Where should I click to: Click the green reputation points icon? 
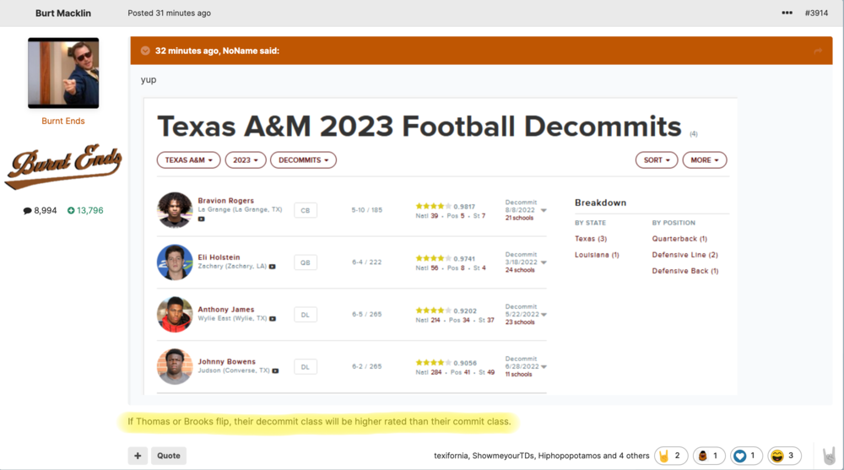(71, 210)
